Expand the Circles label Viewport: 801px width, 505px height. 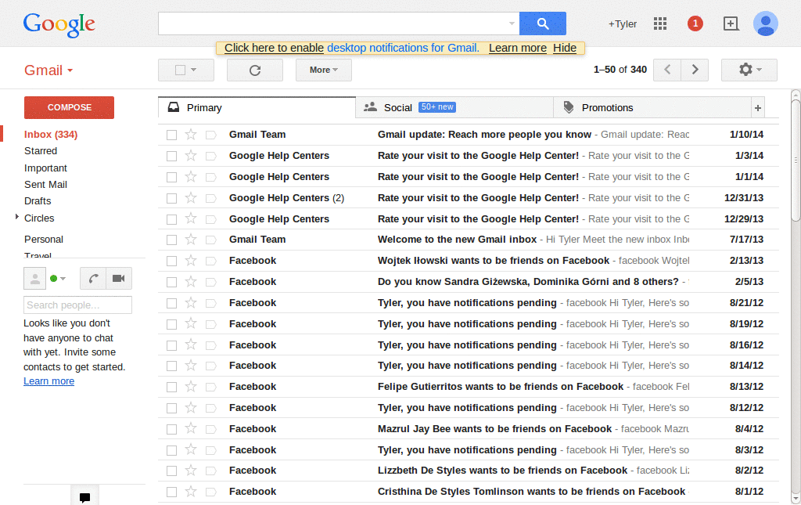[17, 217]
